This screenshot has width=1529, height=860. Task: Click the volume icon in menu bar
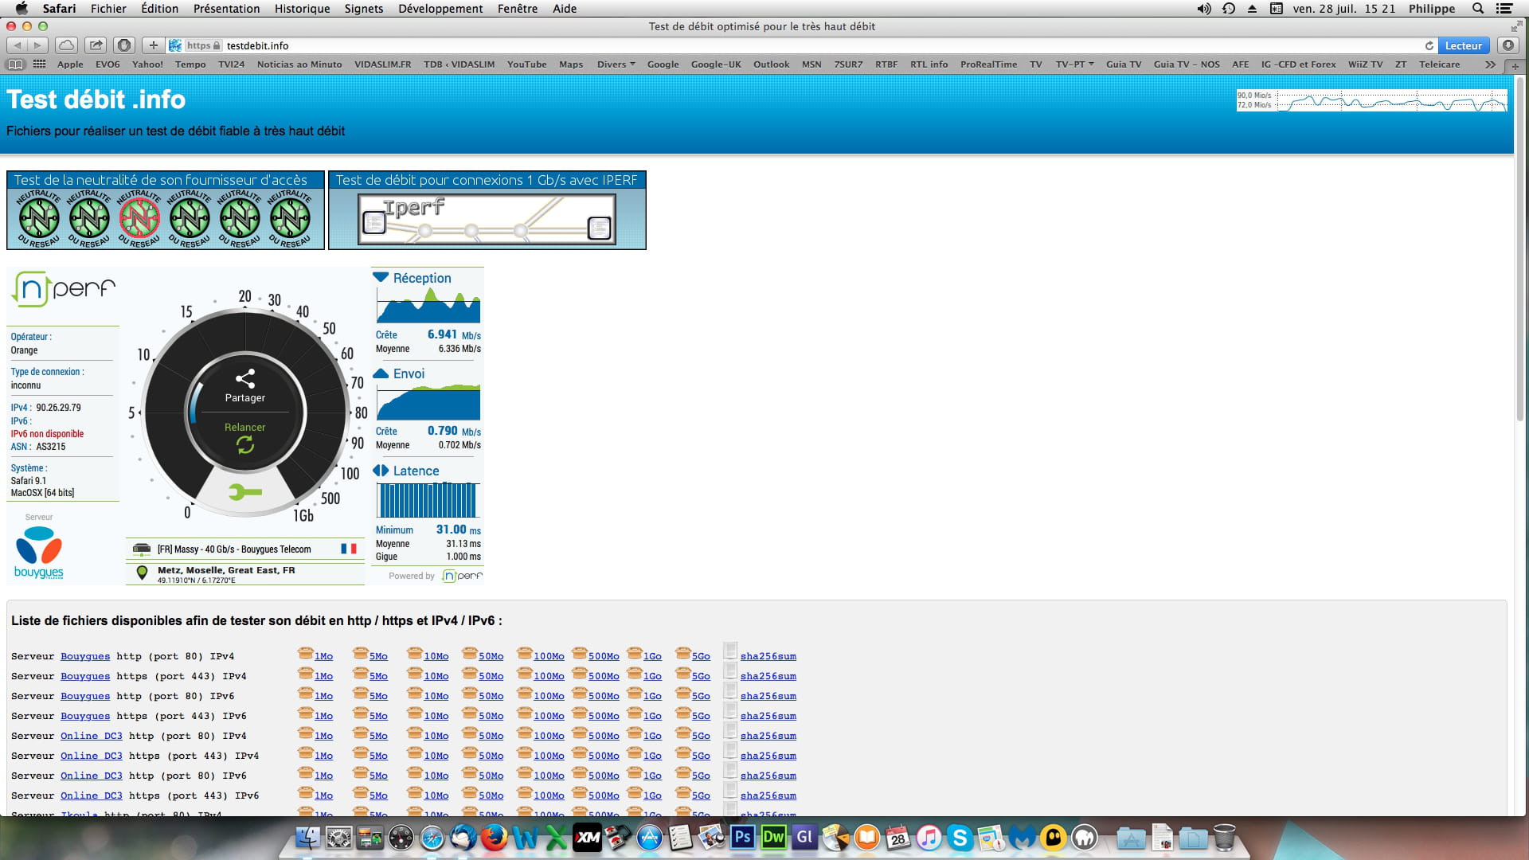point(1203,9)
